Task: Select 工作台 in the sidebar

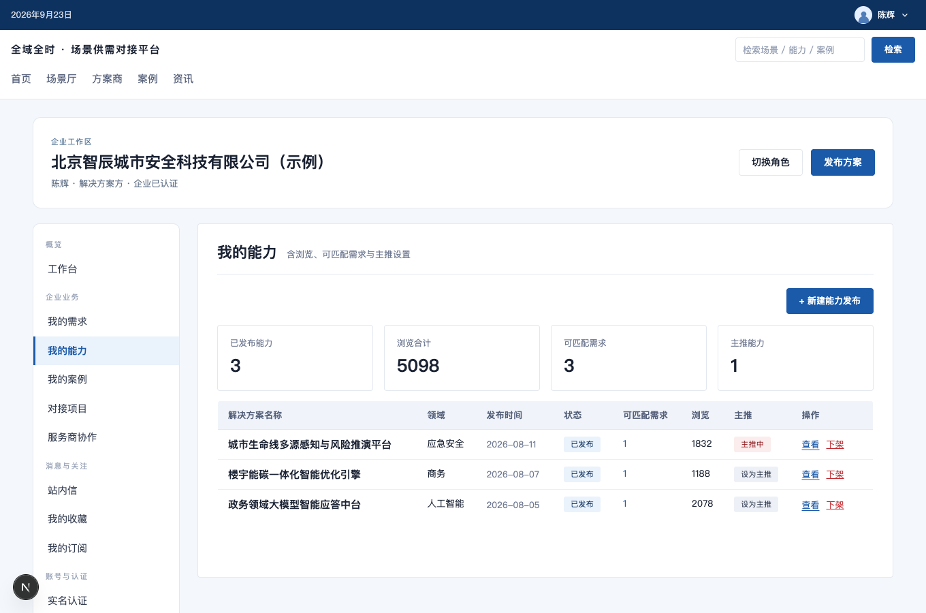Action: [x=106, y=269]
